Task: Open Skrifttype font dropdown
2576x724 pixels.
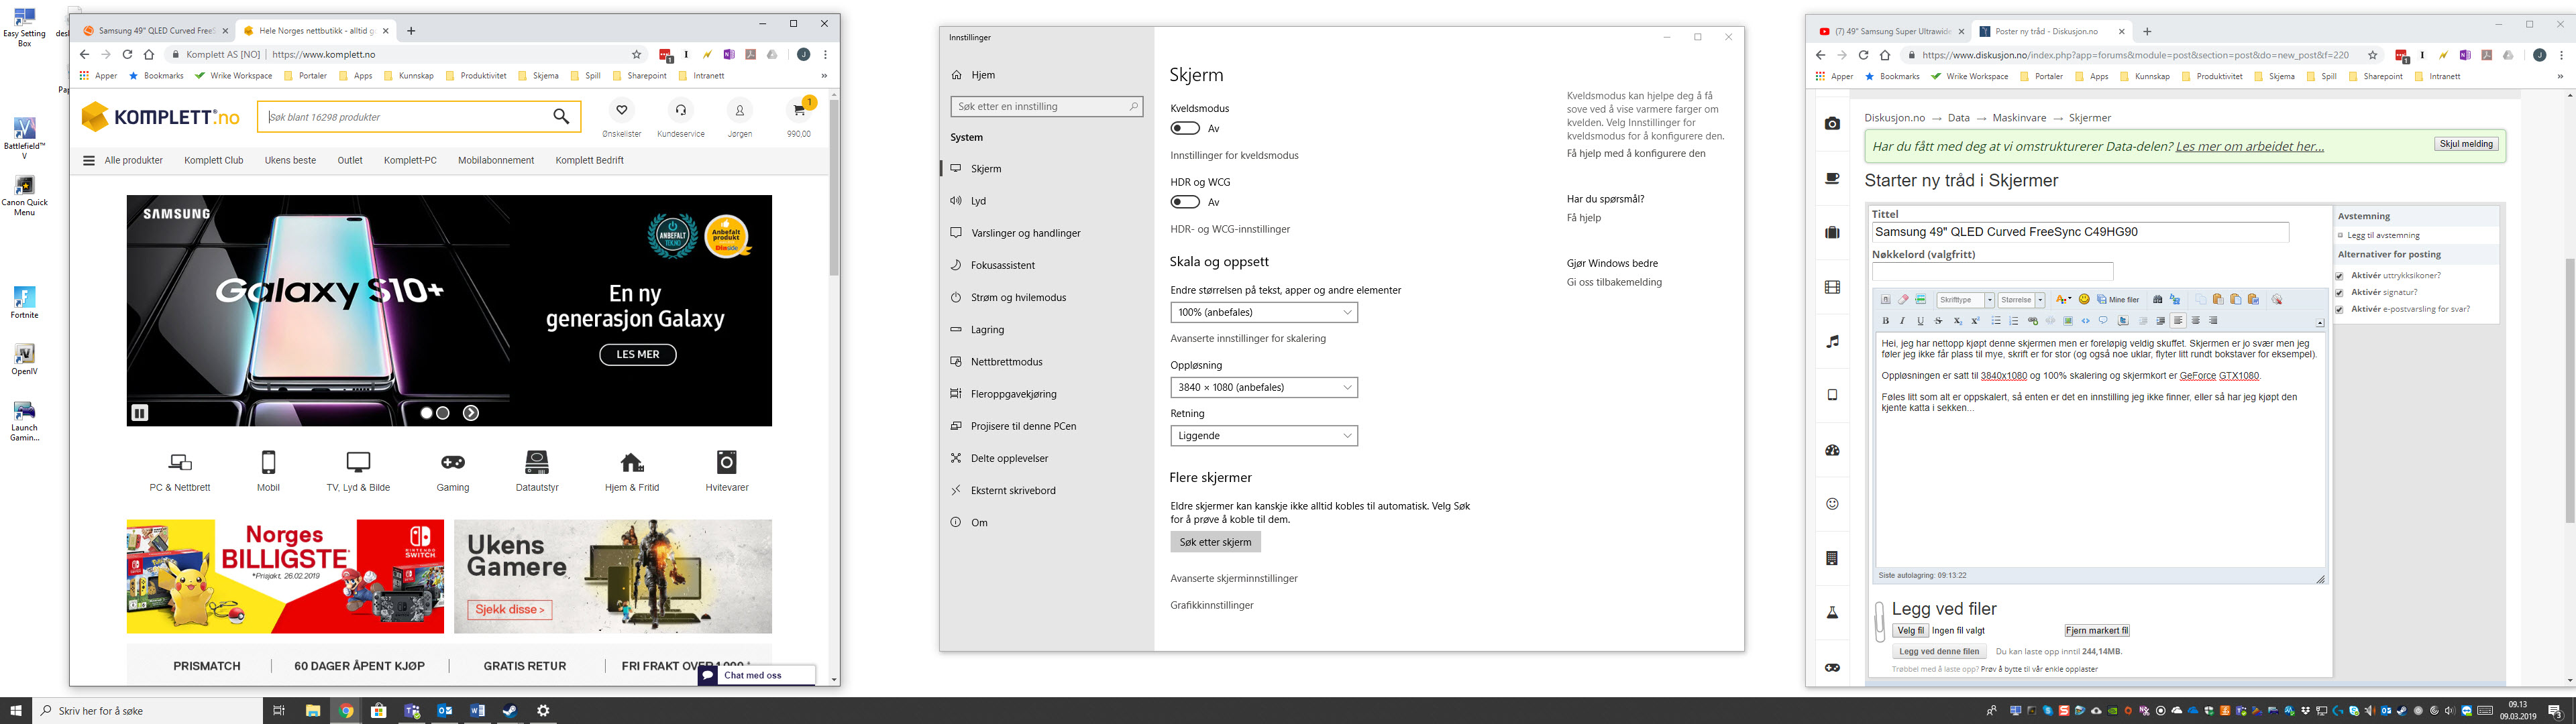Action: point(1966,300)
